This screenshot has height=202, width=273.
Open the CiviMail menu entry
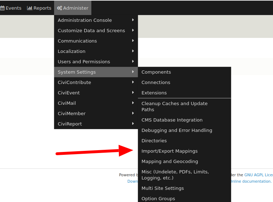(x=96, y=103)
